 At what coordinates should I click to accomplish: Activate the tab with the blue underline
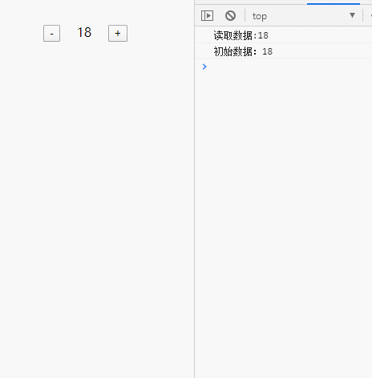pos(334,2)
